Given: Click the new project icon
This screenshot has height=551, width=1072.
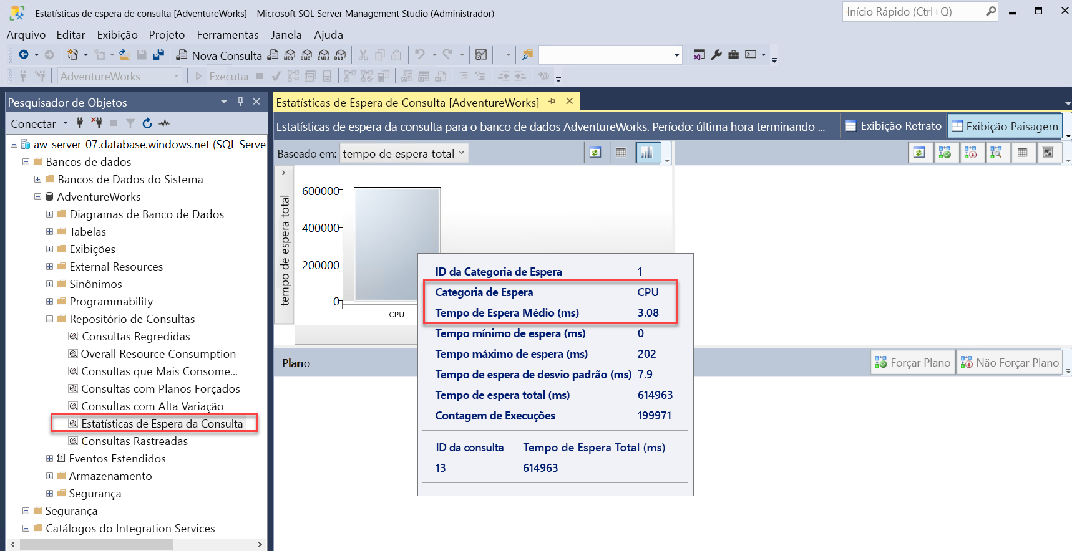Looking at the screenshot, I should 73,55.
